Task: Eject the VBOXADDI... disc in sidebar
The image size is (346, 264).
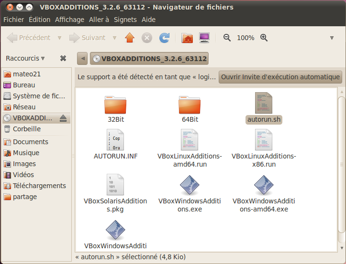Action: coord(63,118)
